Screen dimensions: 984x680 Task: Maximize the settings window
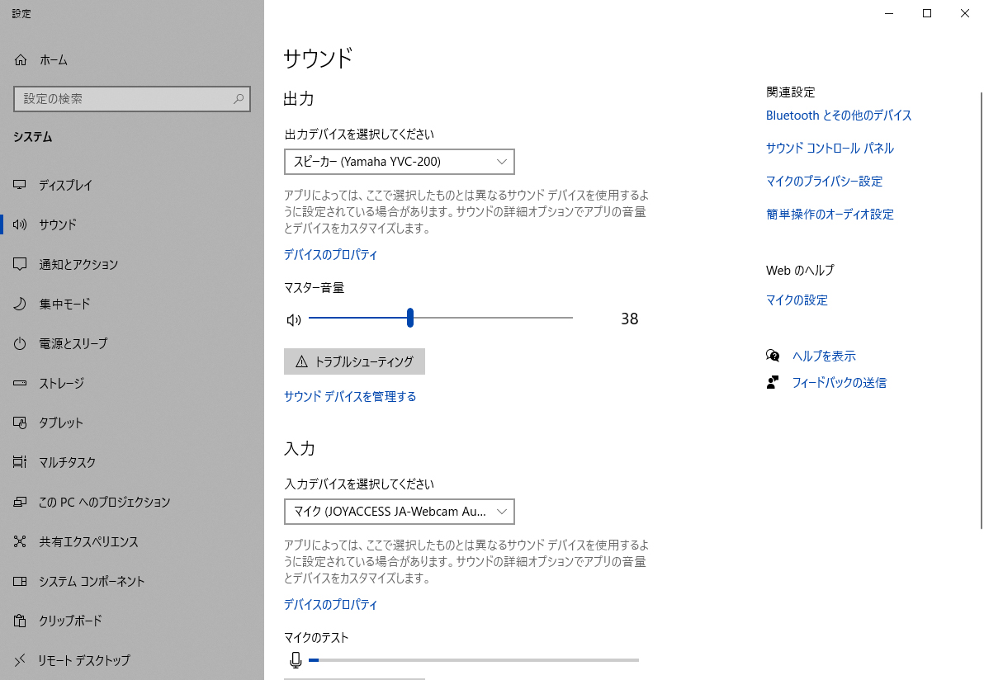click(x=927, y=13)
